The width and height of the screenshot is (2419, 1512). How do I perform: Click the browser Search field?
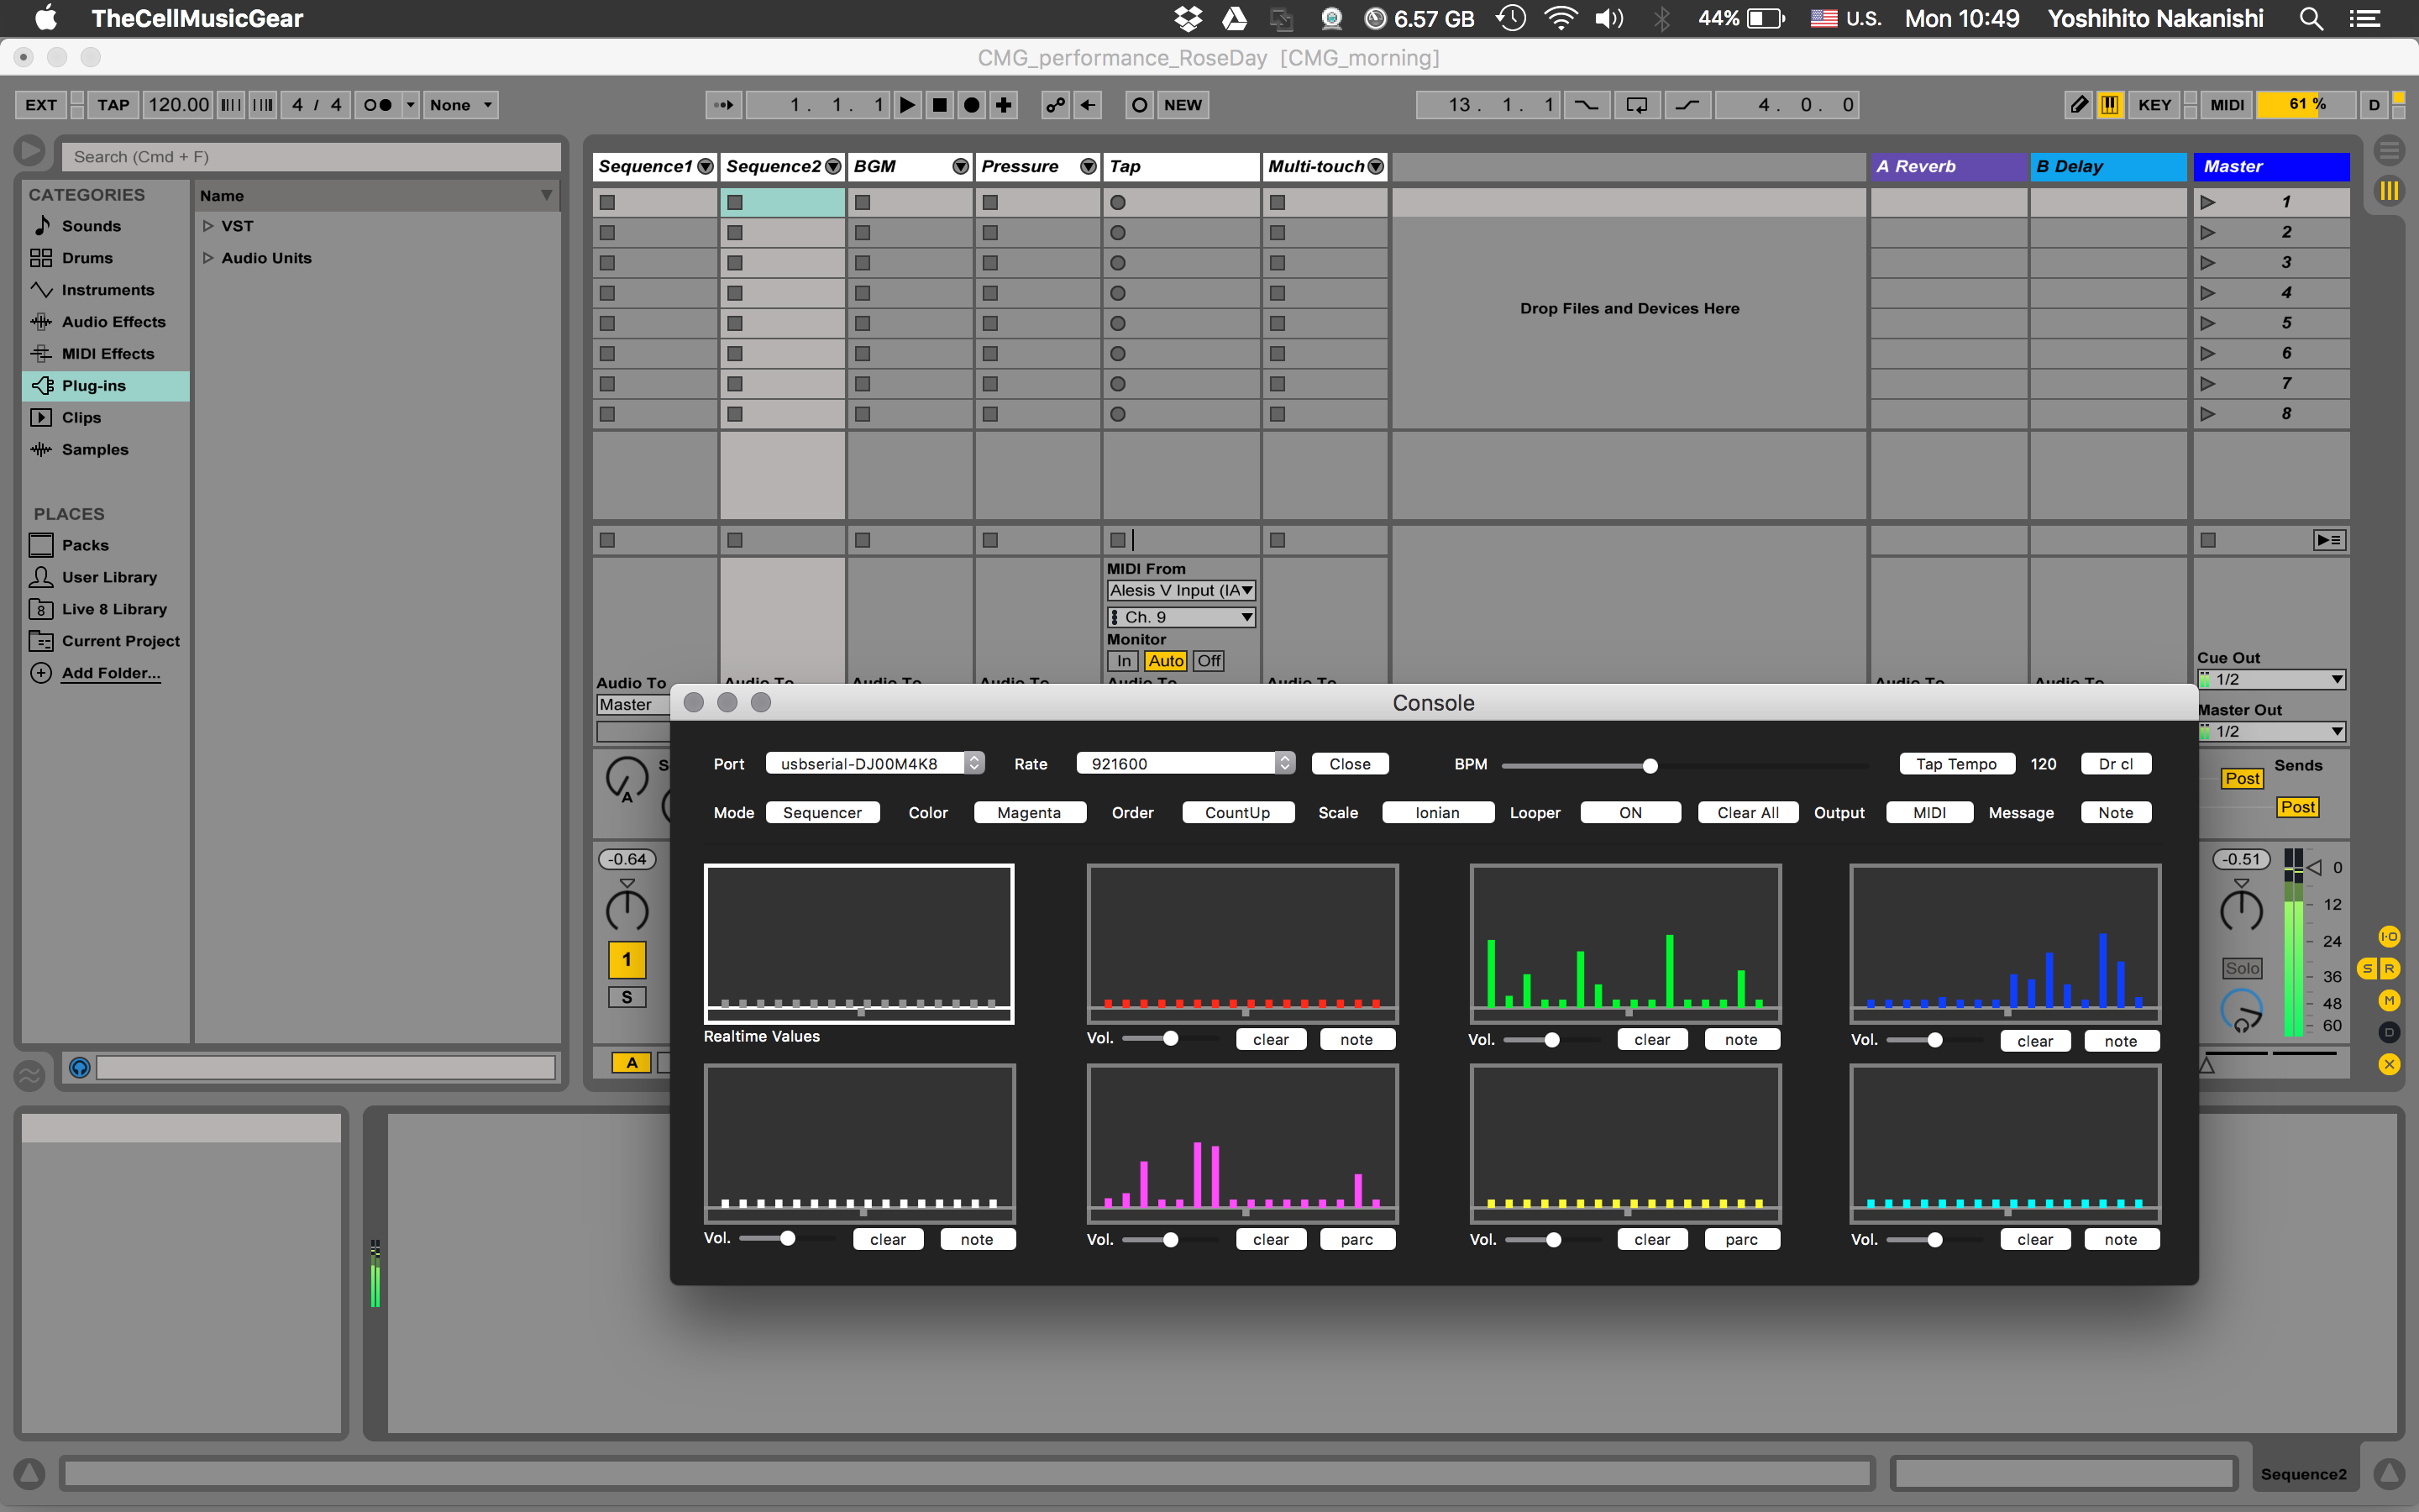(311, 157)
